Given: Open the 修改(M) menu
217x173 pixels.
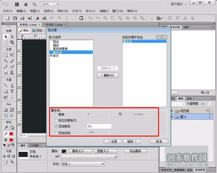Looking at the screenshot, I should (63, 11).
